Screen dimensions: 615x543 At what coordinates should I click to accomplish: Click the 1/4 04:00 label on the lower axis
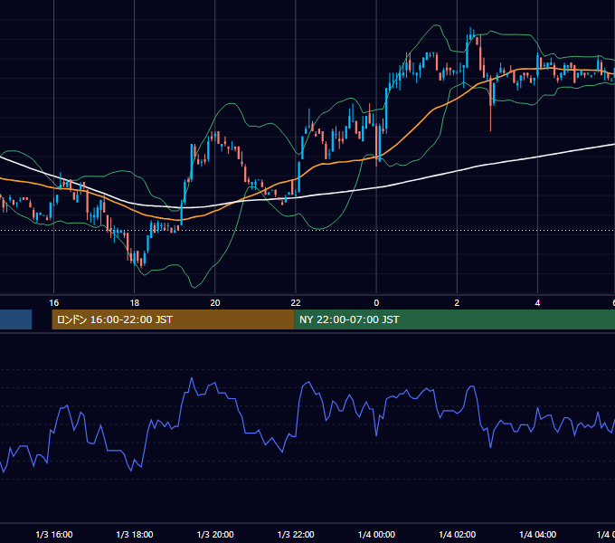538,534
